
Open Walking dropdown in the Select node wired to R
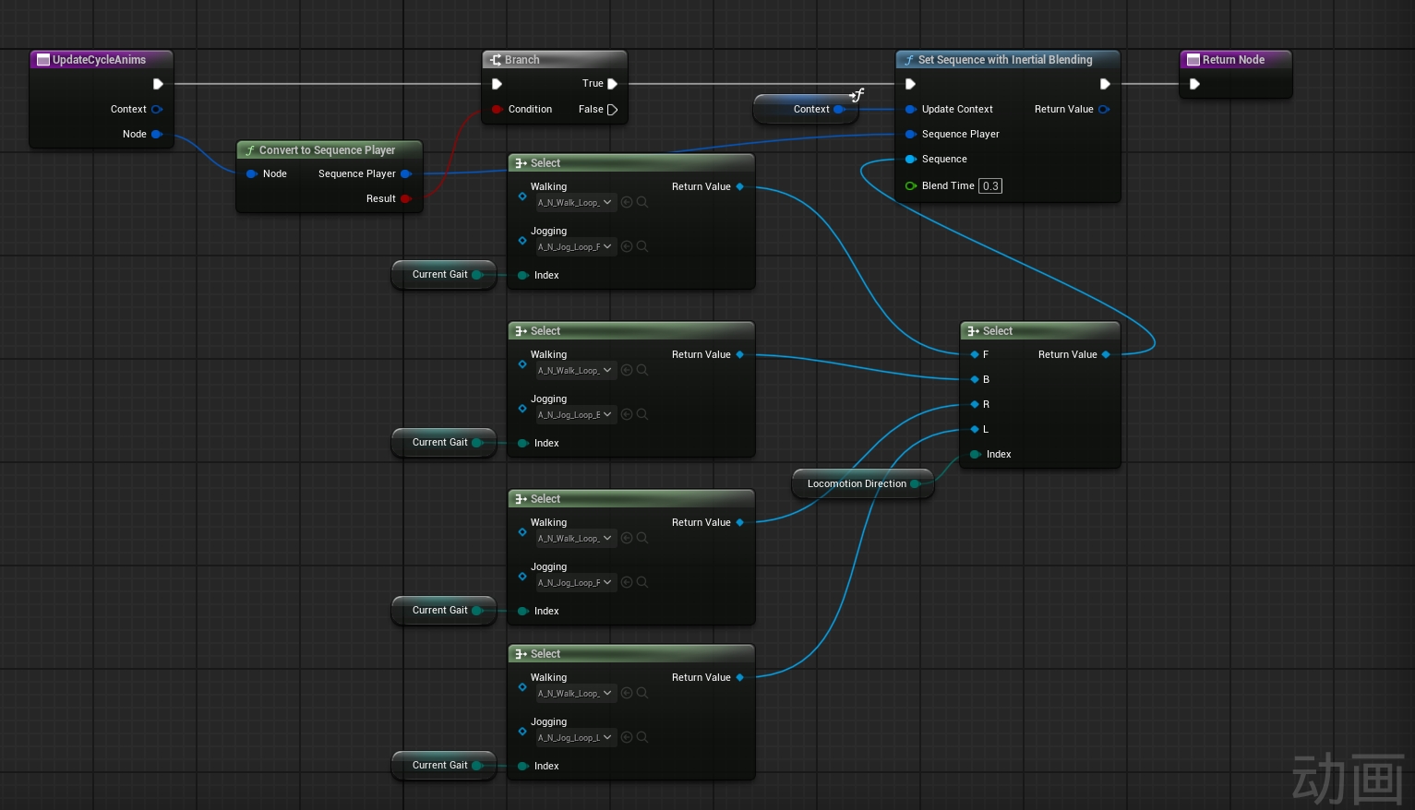[x=575, y=538]
